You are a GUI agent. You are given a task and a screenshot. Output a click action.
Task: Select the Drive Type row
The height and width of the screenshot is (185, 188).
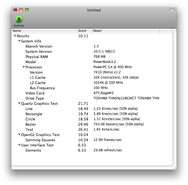pyautogui.click(x=92, y=98)
